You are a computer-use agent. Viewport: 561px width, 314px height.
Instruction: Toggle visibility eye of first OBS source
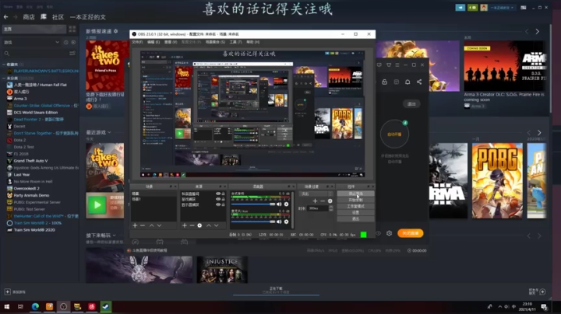(218, 194)
